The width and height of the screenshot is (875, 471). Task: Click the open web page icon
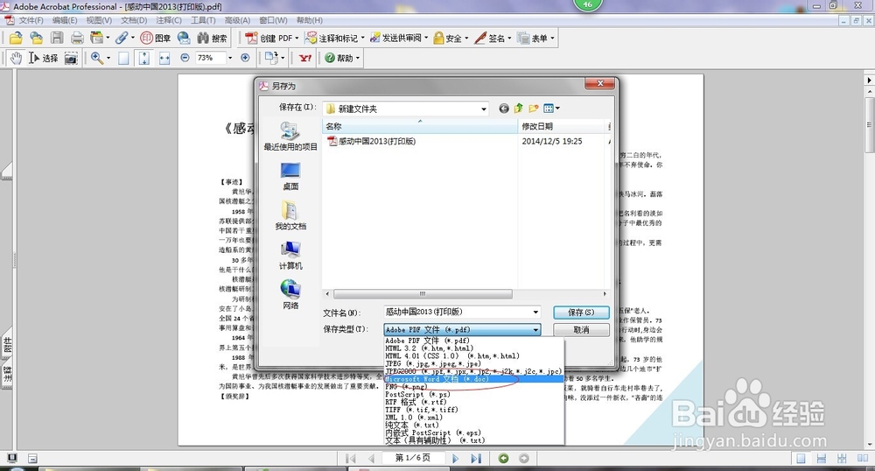(36, 38)
